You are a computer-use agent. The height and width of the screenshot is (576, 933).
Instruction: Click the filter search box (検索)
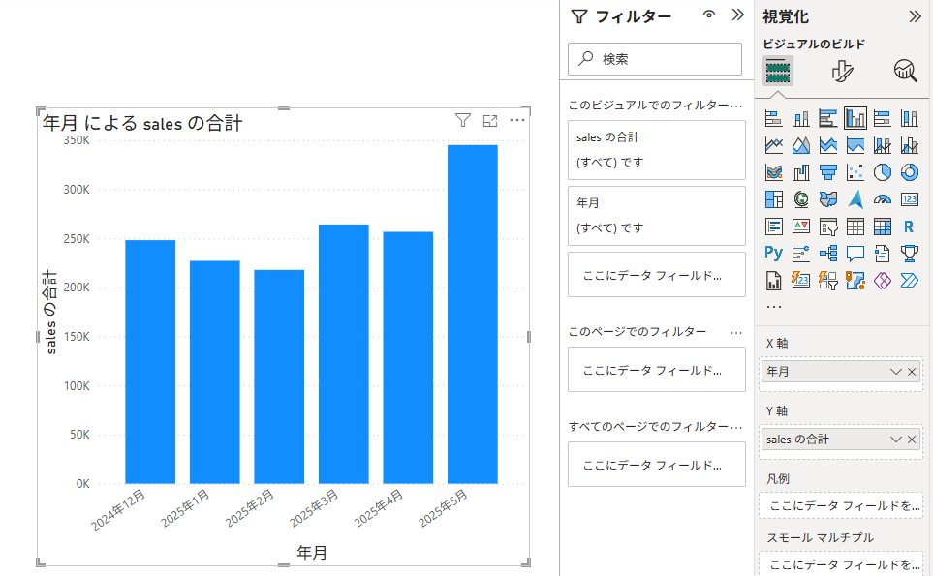[x=655, y=59]
